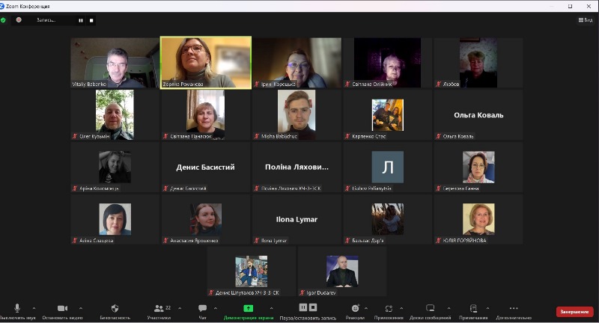Open Reactions smiley icon
This screenshot has height=323, width=599.
pos(355,308)
